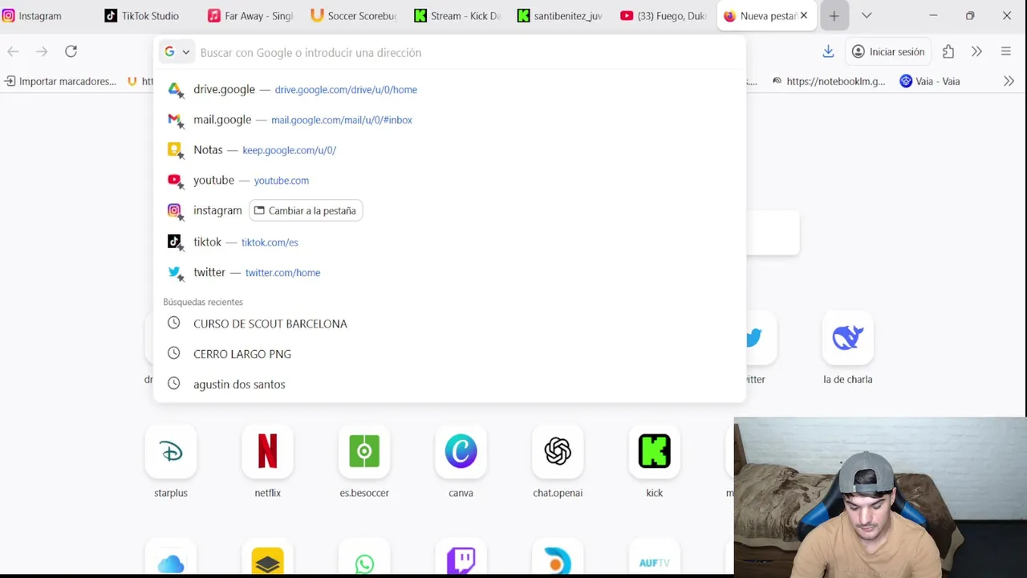The height and width of the screenshot is (578, 1027).
Task: Show more bookmarks chevron
Action: coord(1009,81)
